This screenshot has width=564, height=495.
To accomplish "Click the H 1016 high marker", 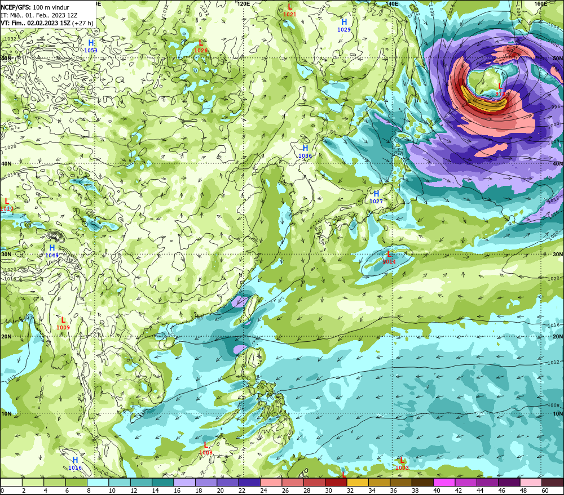I will coord(75,463).
